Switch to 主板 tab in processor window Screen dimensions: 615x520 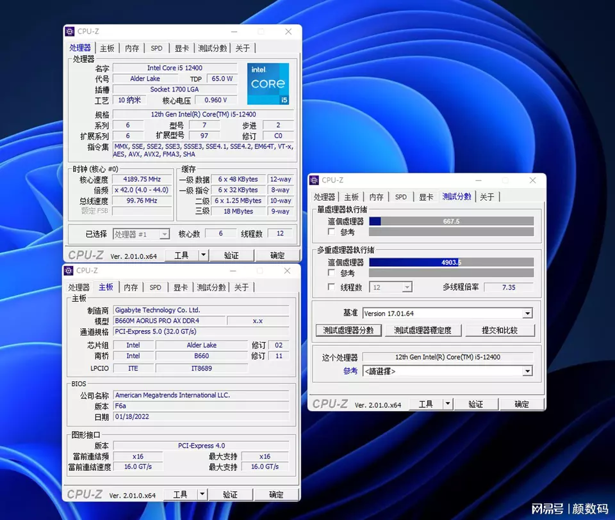(107, 48)
